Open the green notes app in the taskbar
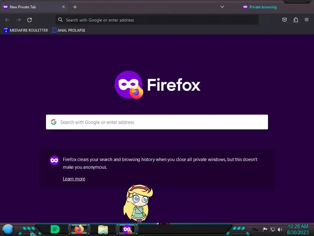This screenshot has width=314, height=236. (x=55, y=229)
